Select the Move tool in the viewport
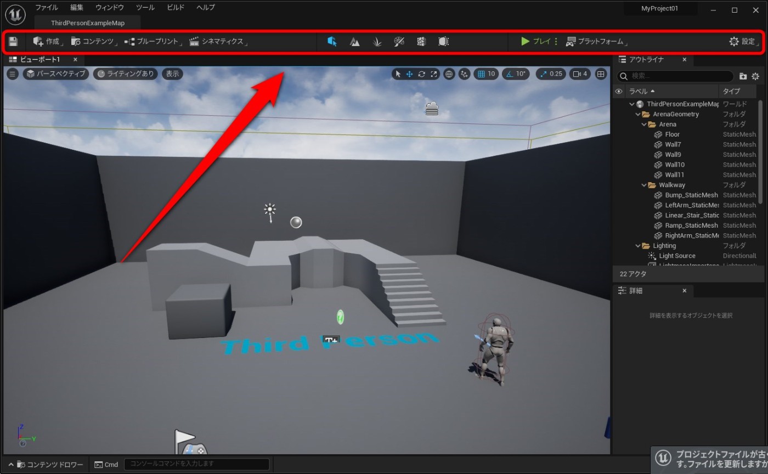Viewport: 768px width, 474px height. coord(410,74)
